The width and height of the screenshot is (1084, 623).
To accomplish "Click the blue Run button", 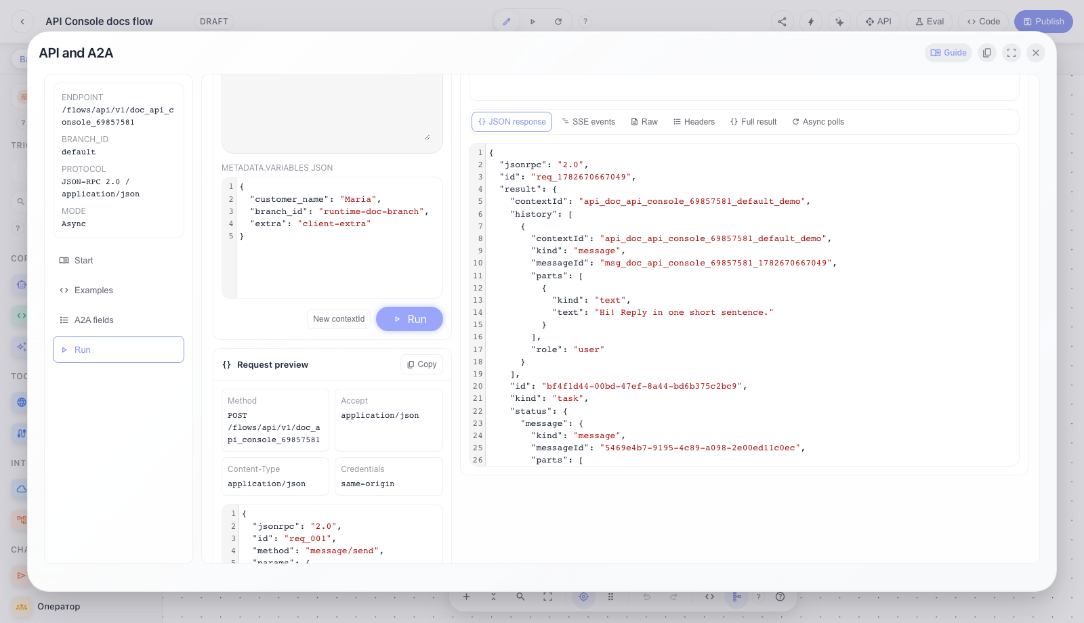I will 409,319.
